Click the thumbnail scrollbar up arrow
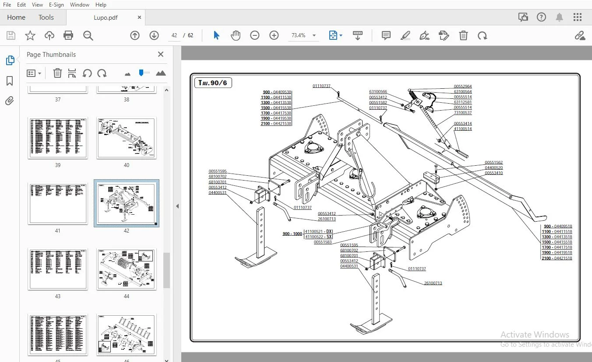Image resolution: width=592 pixels, height=362 pixels. [166, 90]
